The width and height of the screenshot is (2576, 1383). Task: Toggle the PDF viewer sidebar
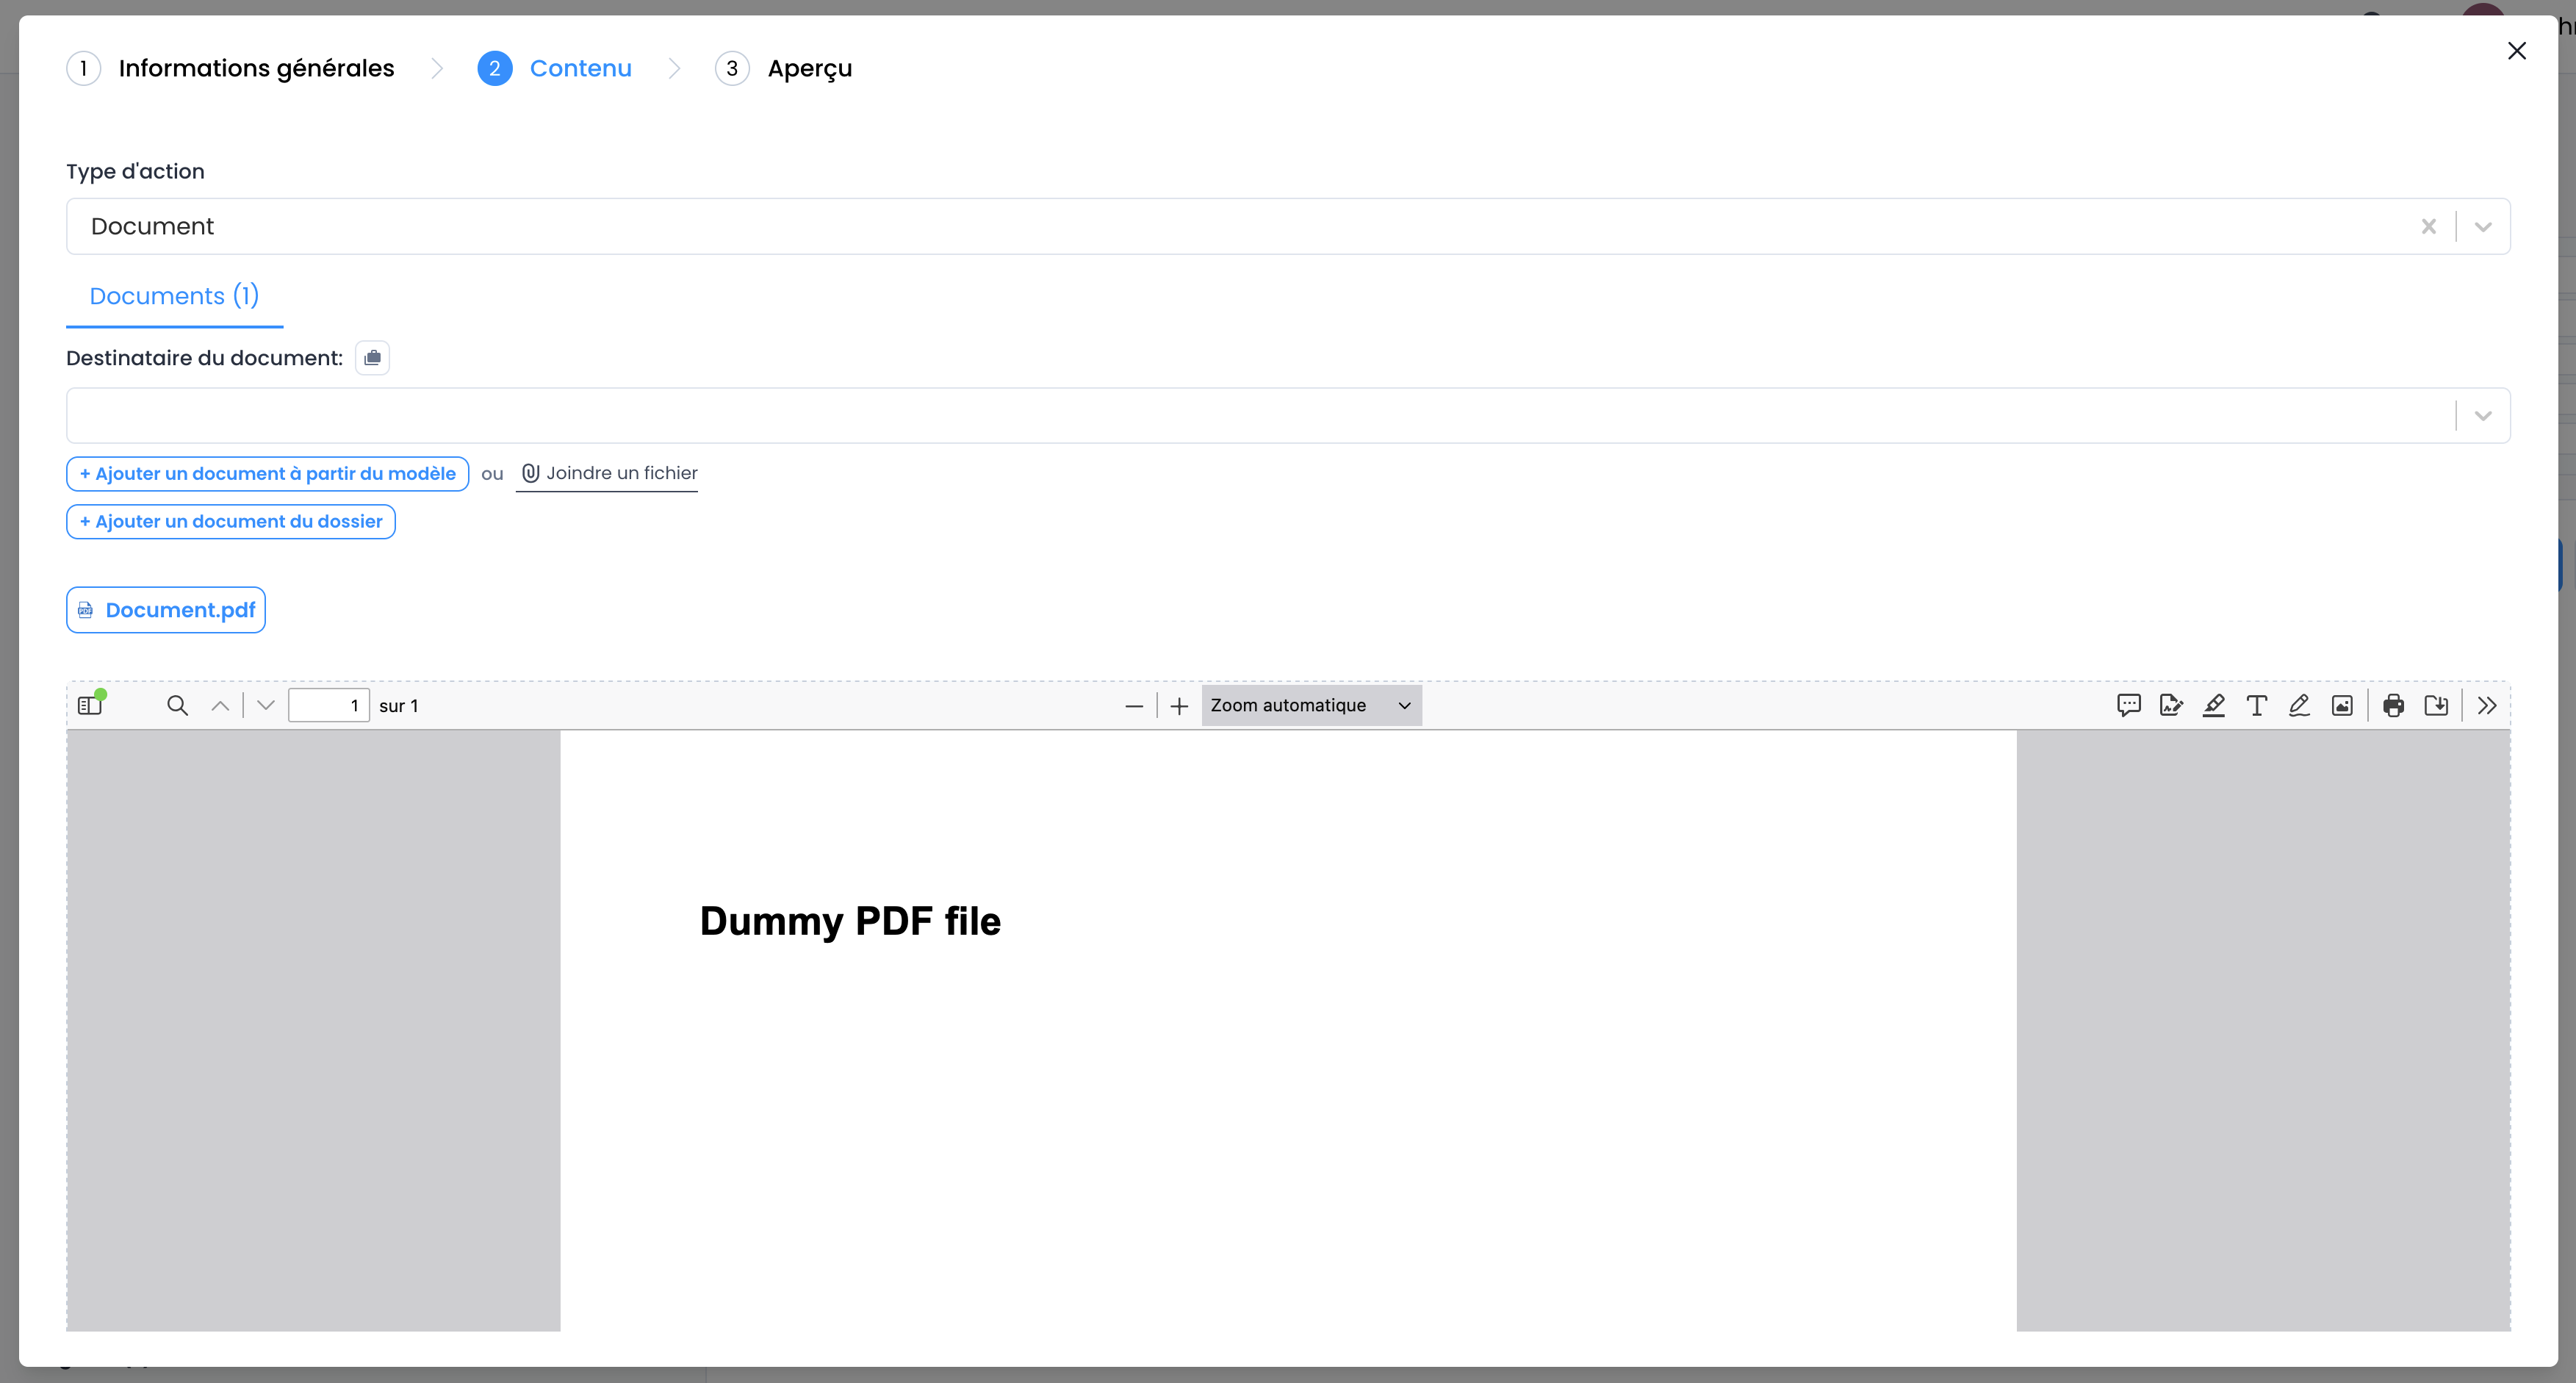click(x=90, y=705)
